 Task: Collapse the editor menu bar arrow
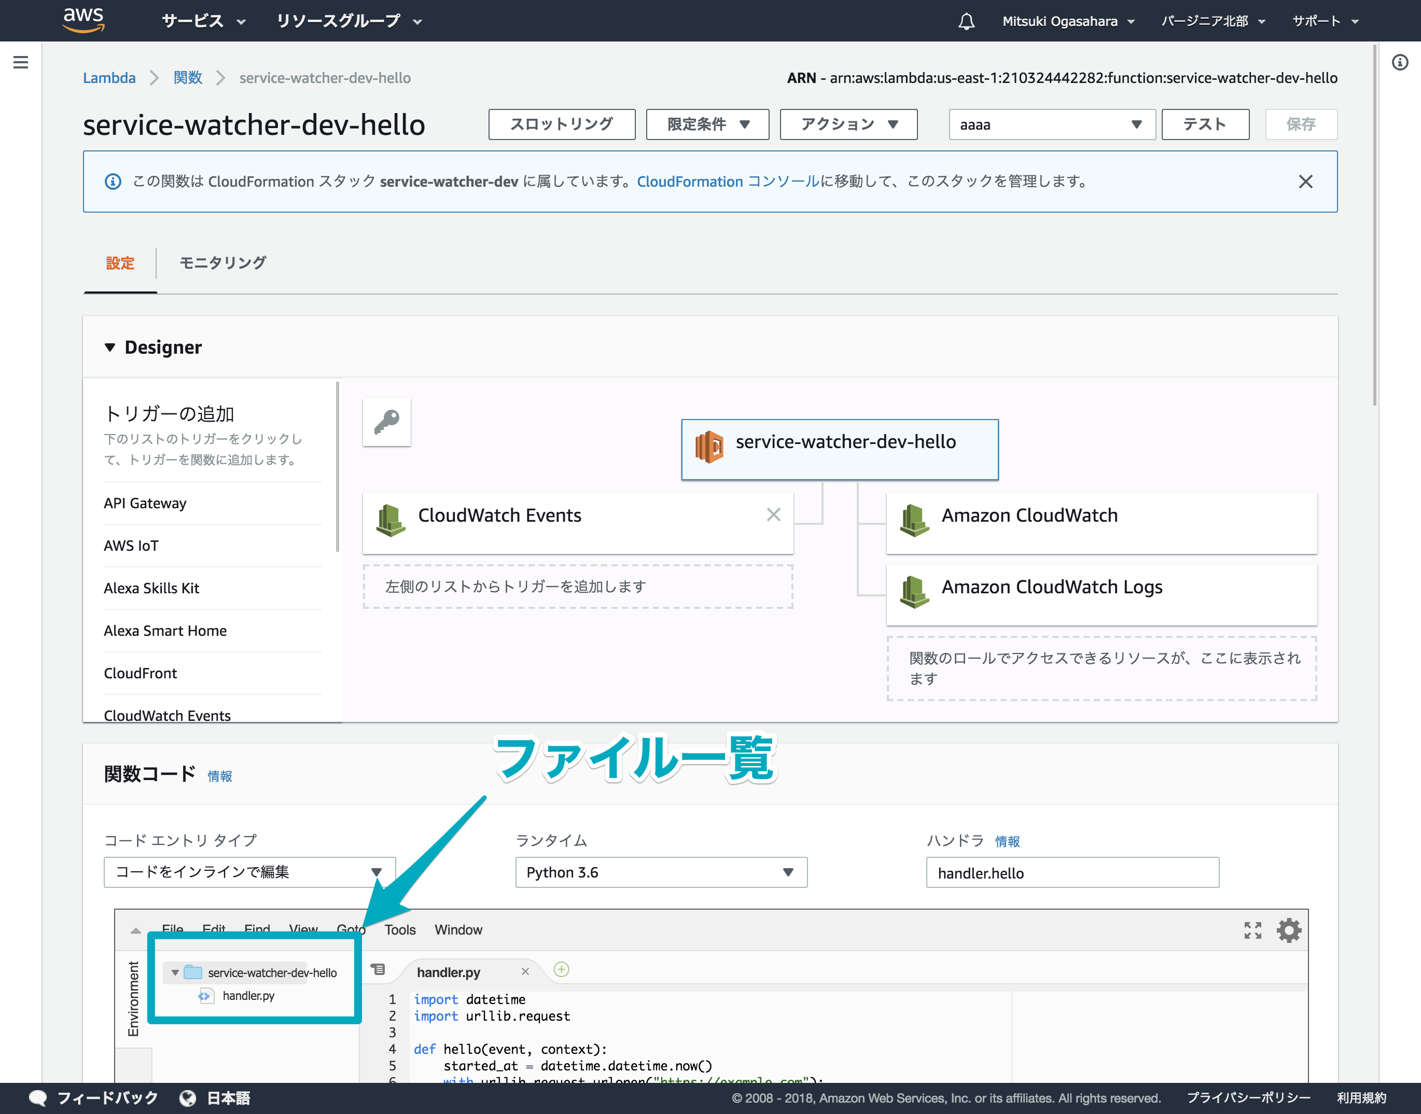[x=136, y=931]
